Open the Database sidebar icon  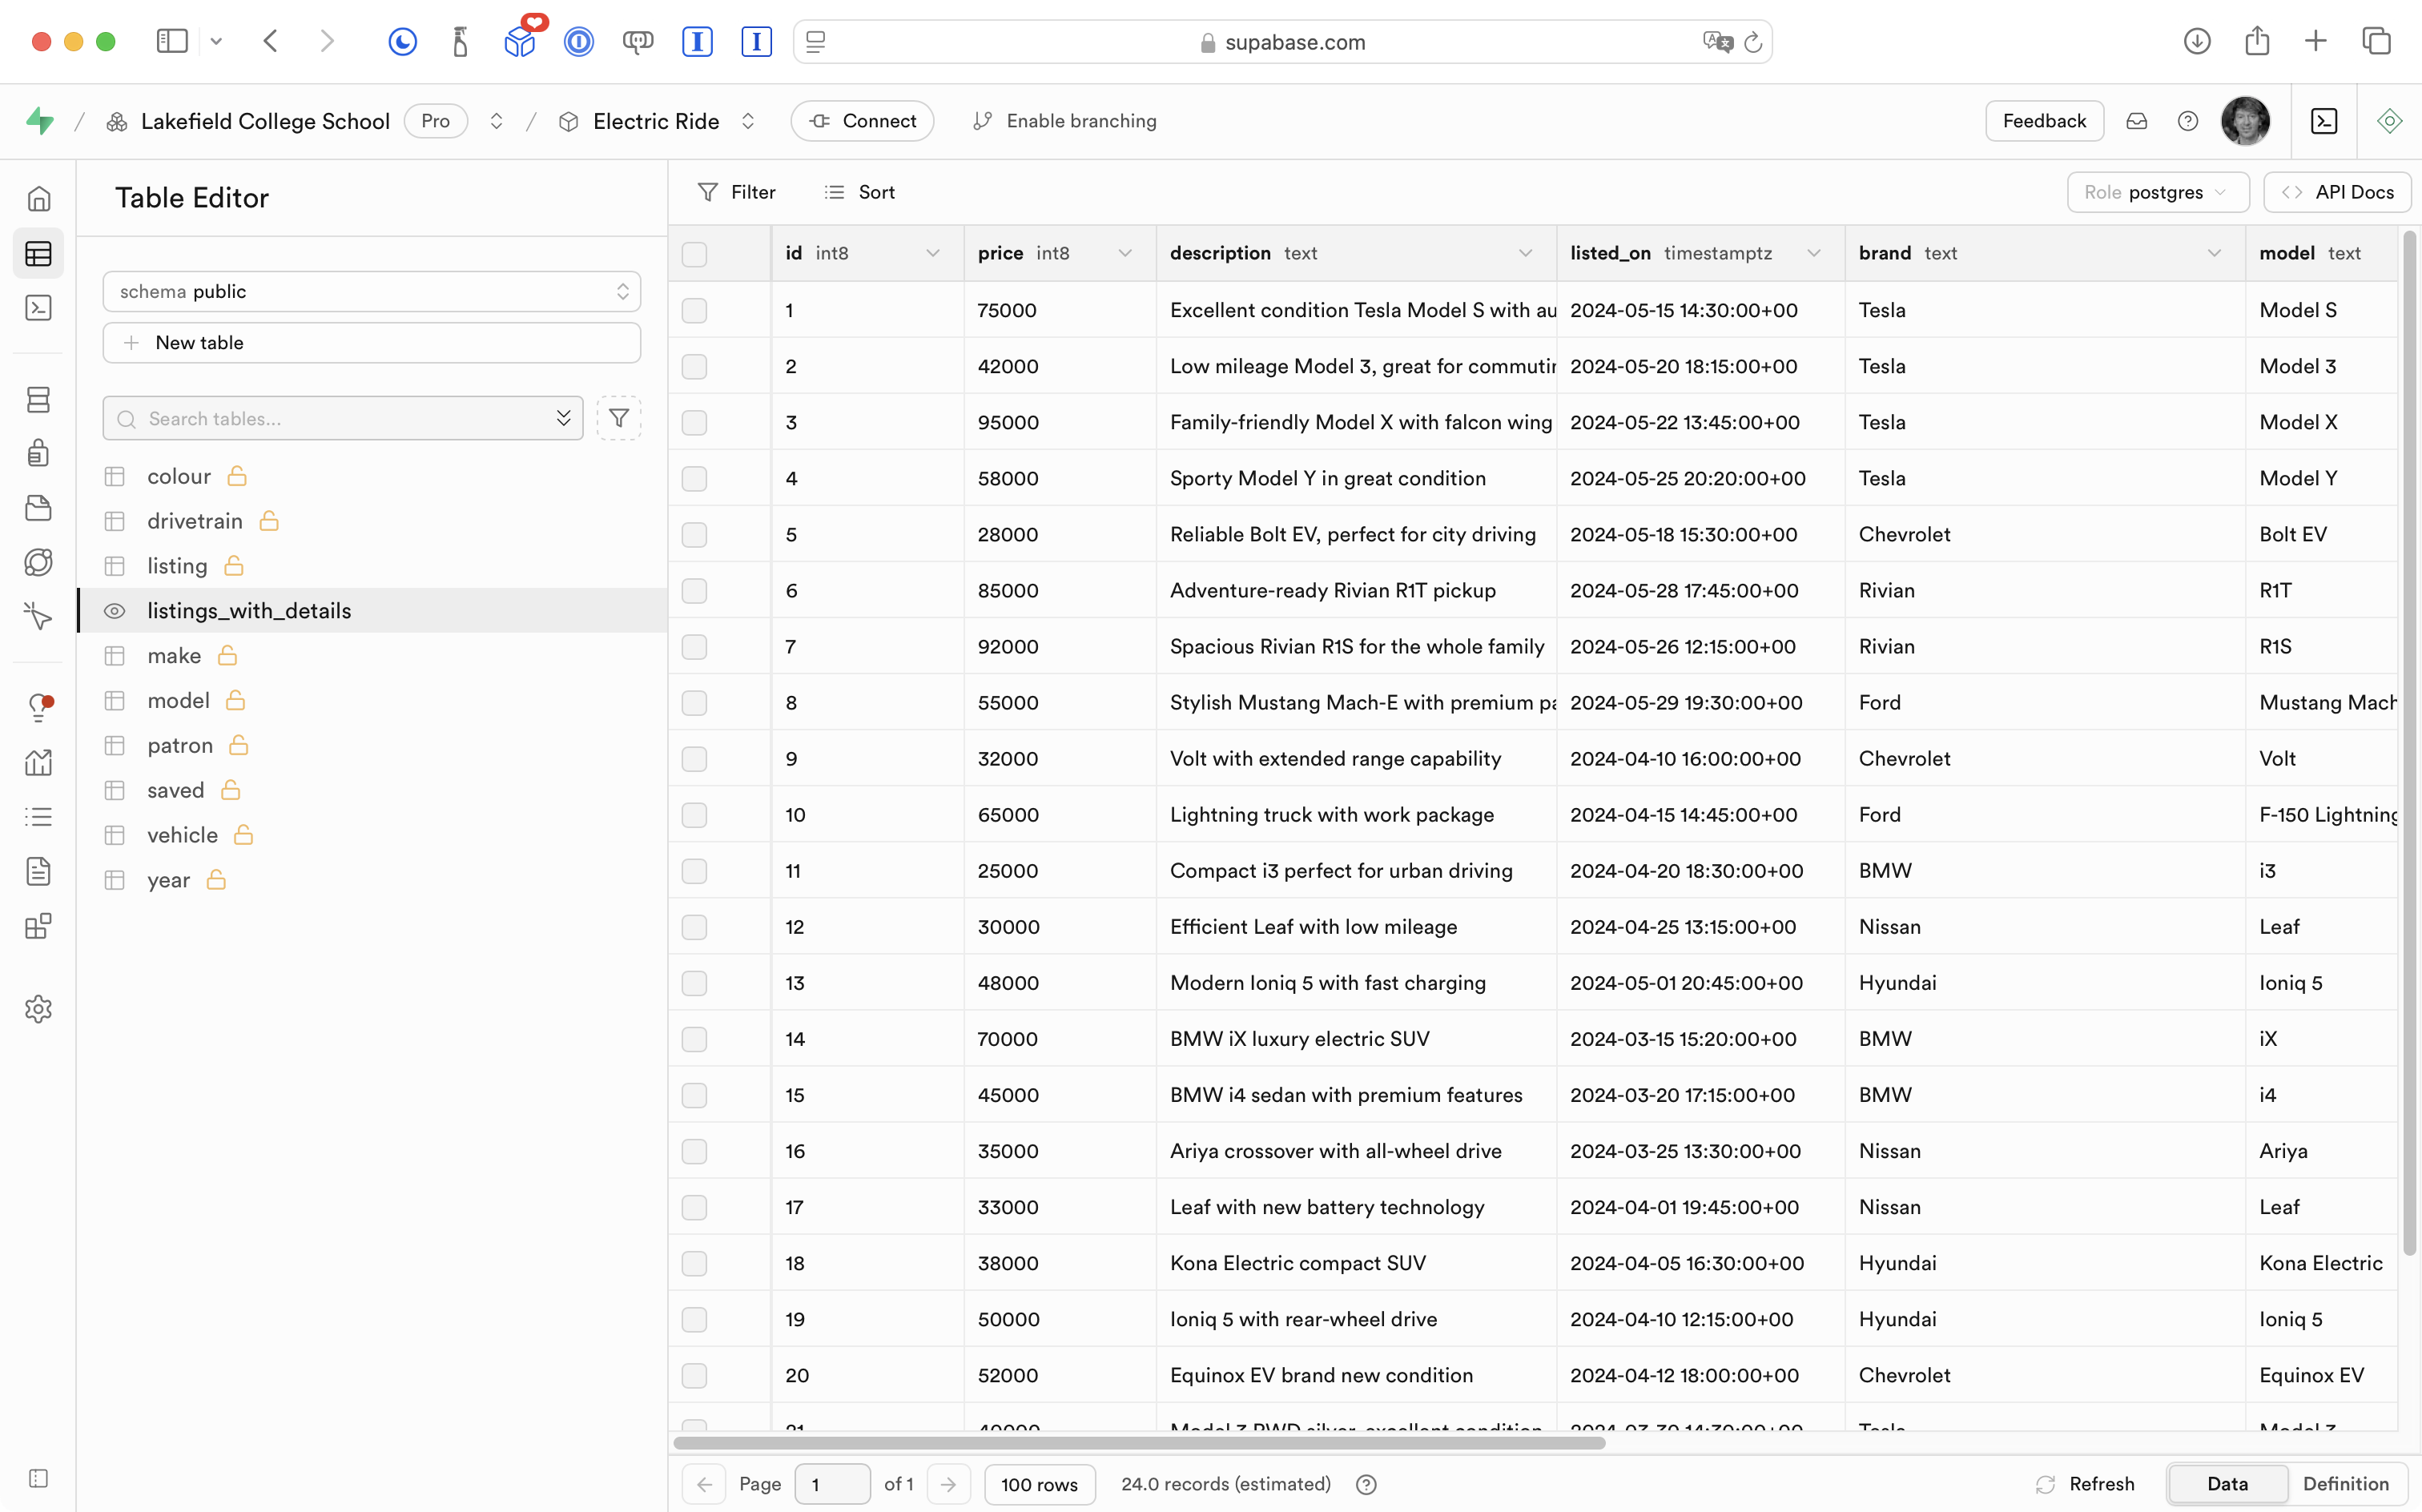pos(38,400)
